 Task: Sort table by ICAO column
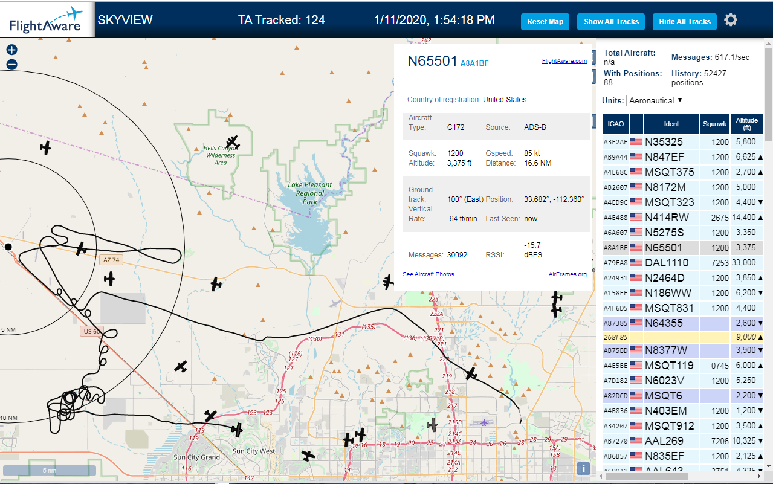[616, 124]
